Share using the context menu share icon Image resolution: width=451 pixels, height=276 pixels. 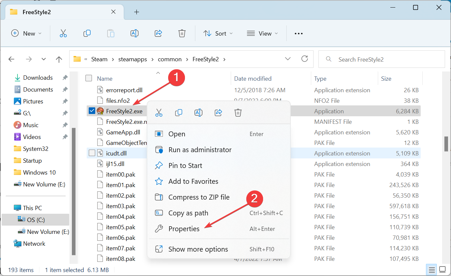[218, 113]
